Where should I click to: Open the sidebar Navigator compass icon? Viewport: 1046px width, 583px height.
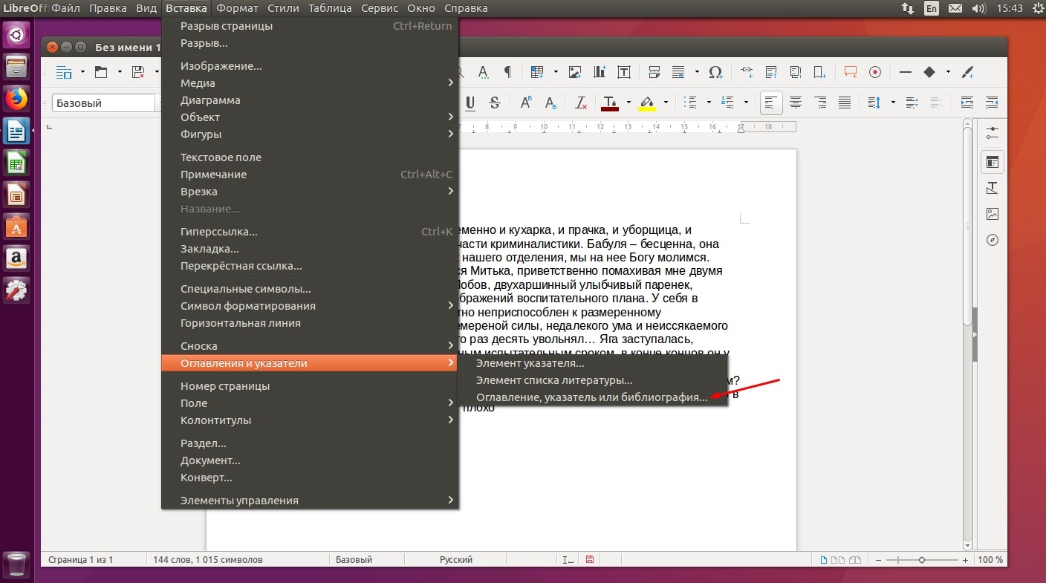[993, 240]
